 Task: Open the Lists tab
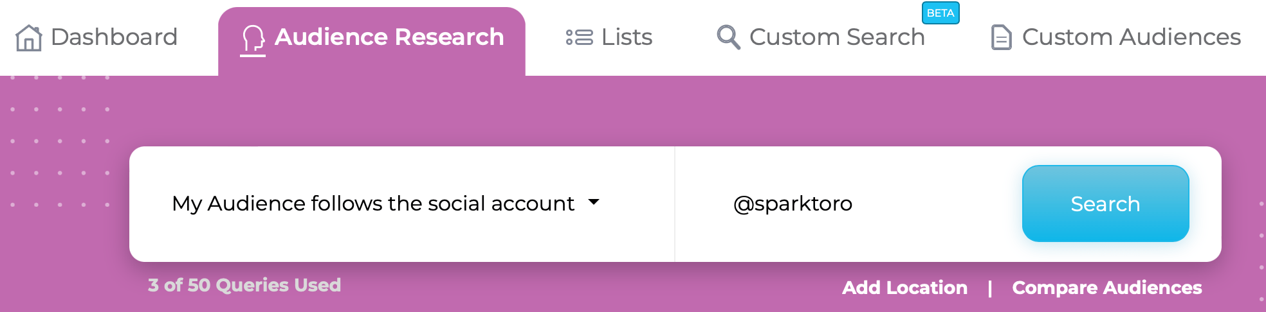[609, 37]
